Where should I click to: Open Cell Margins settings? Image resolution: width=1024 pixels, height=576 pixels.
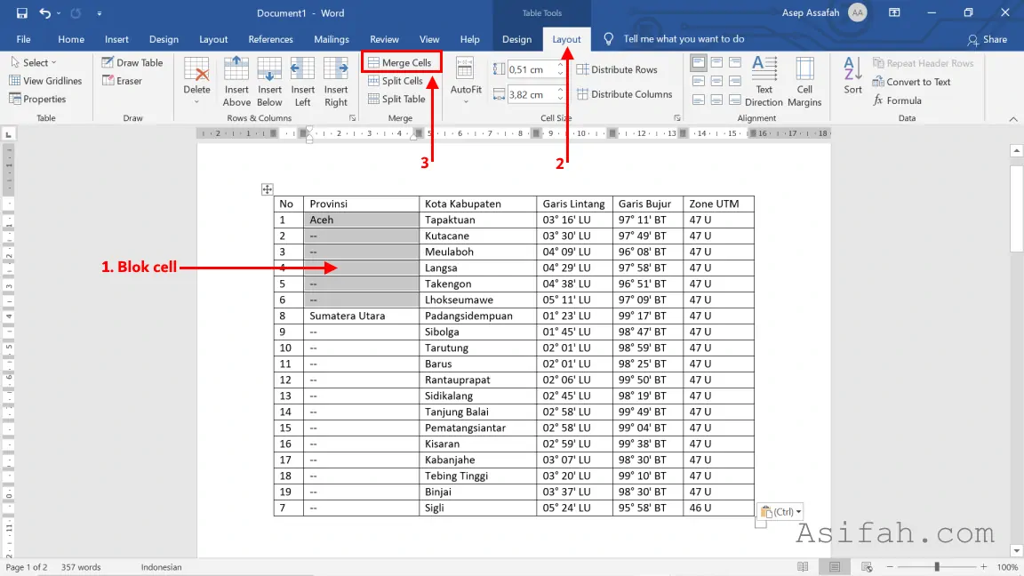click(x=804, y=82)
